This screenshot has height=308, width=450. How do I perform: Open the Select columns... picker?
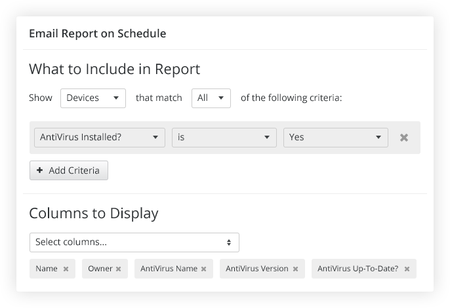click(134, 242)
